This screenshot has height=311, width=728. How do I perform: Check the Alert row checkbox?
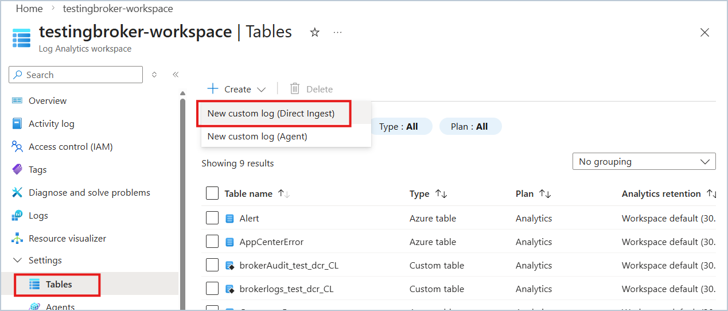212,218
